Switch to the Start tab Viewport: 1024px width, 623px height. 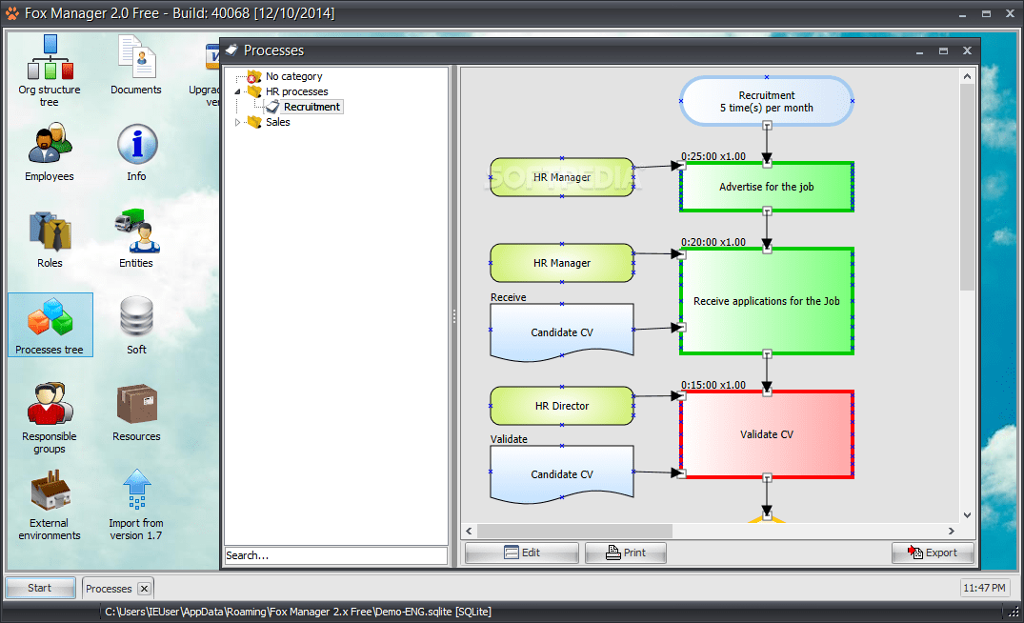click(39, 588)
